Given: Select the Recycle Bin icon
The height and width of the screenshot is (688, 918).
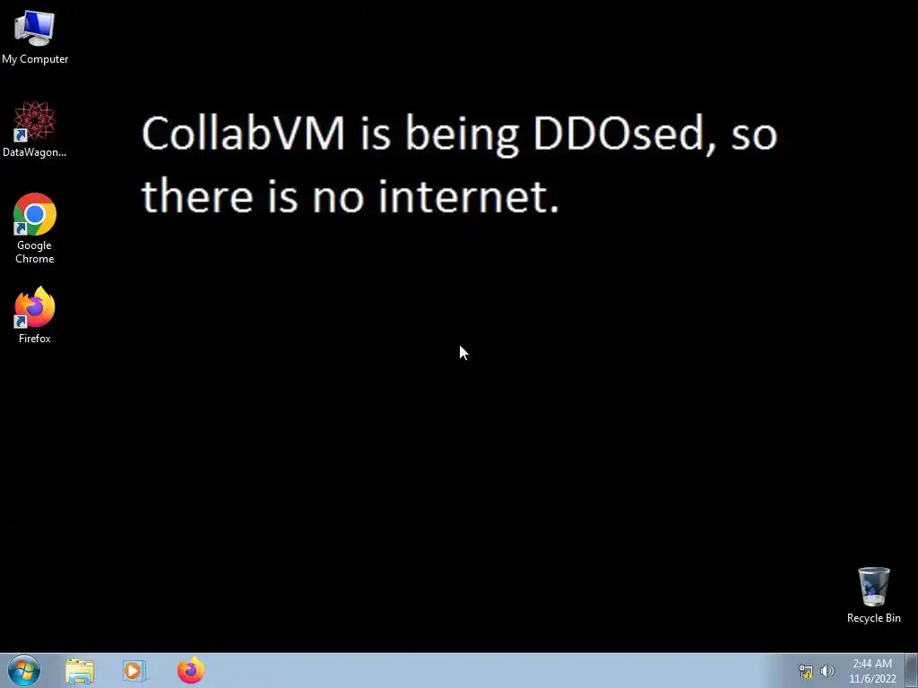Looking at the screenshot, I should coord(873,595).
